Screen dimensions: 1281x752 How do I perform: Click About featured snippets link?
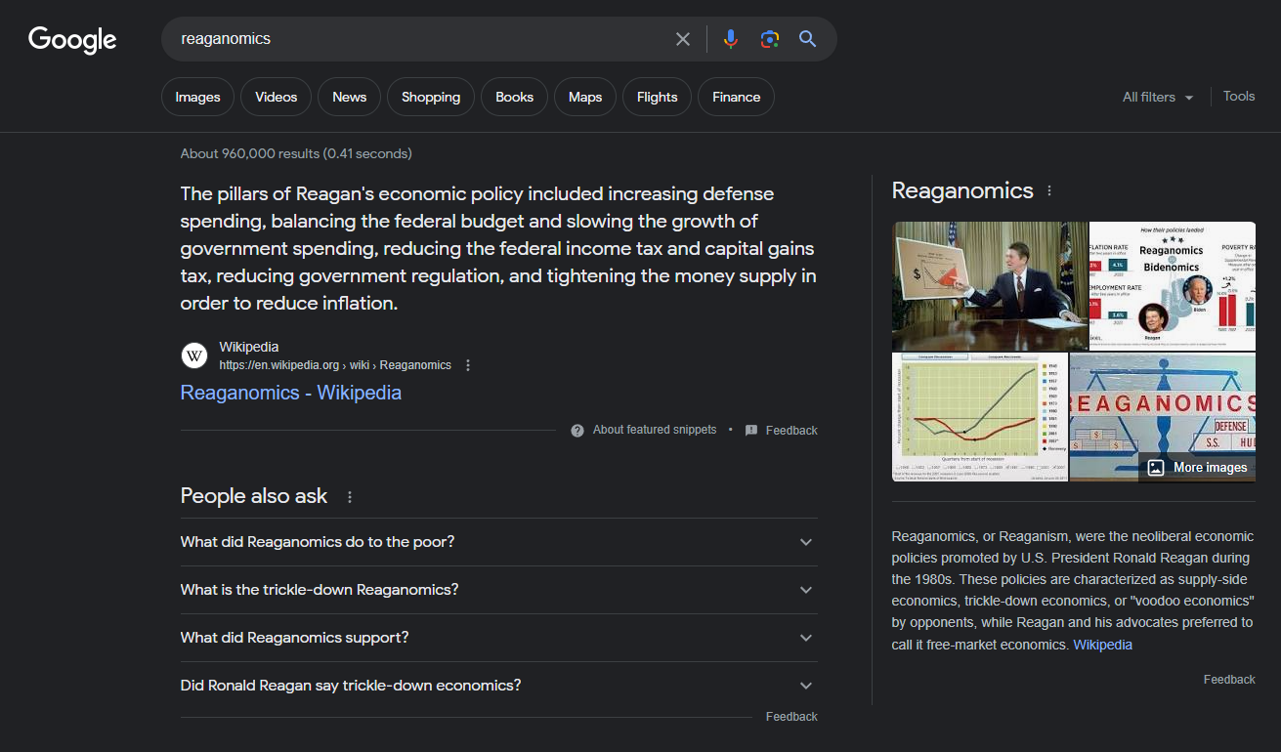(x=655, y=430)
